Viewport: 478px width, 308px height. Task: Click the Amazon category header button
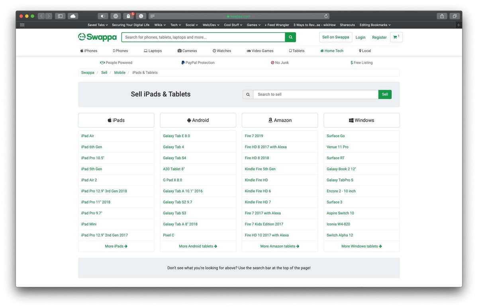(x=280, y=120)
